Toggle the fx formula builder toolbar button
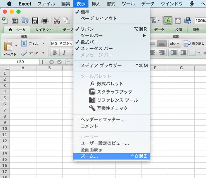 pyautogui.click(x=168, y=20)
